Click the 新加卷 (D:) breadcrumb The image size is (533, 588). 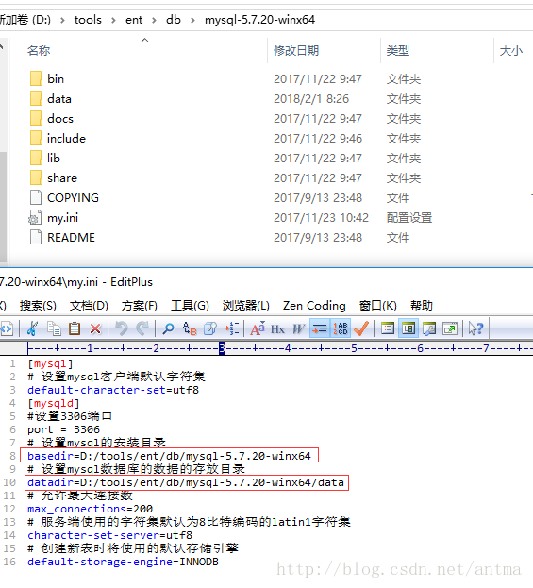(25, 20)
